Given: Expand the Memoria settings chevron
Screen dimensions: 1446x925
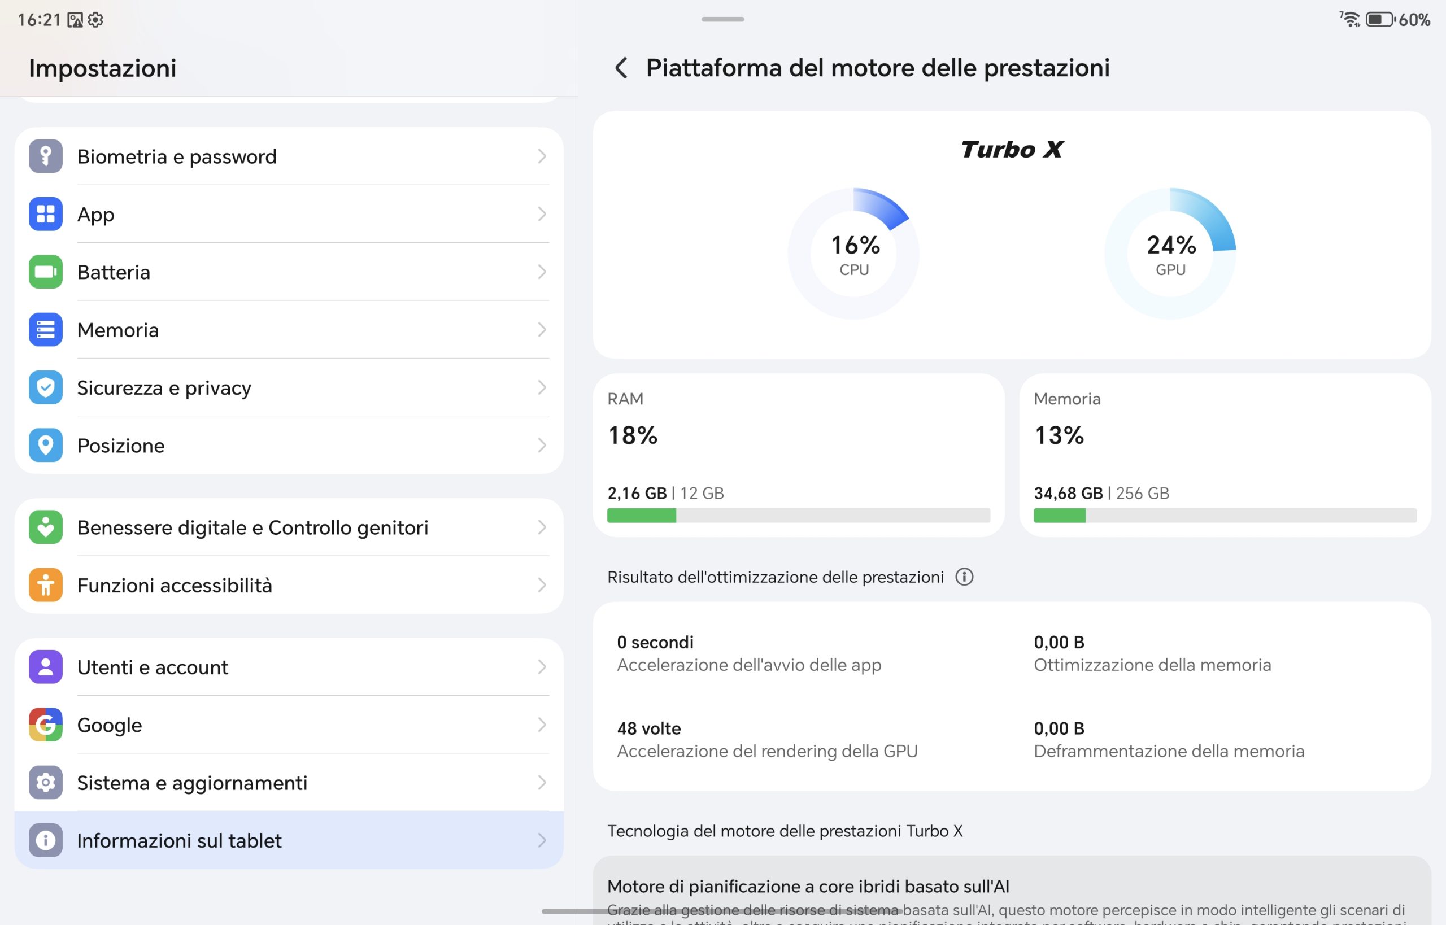Looking at the screenshot, I should [x=542, y=330].
